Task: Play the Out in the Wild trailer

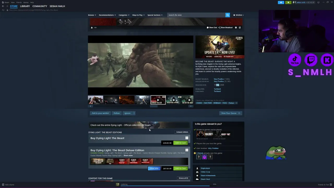Action: click(188, 100)
